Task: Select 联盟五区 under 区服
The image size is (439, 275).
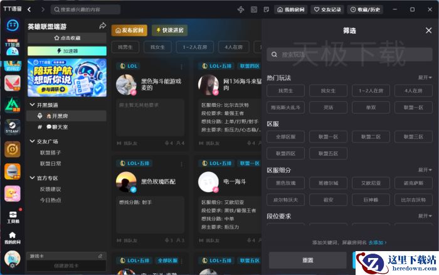Action: click(328, 154)
